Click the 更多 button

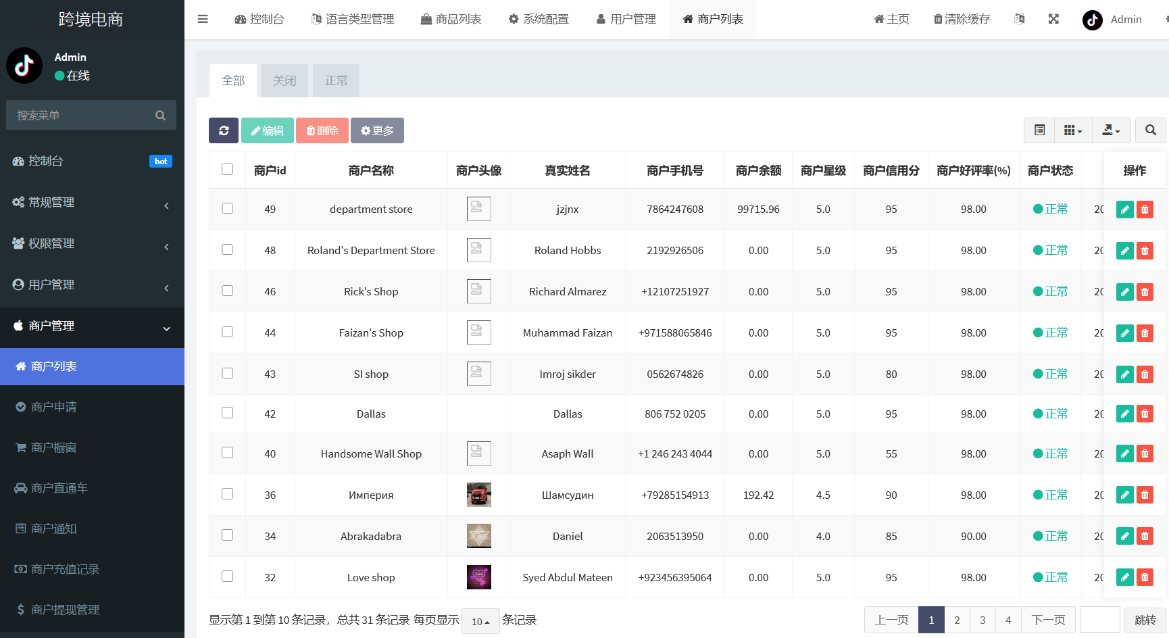(377, 130)
